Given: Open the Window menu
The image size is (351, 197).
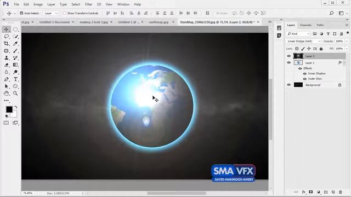Looking at the screenshot, I should click(x=123, y=4).
